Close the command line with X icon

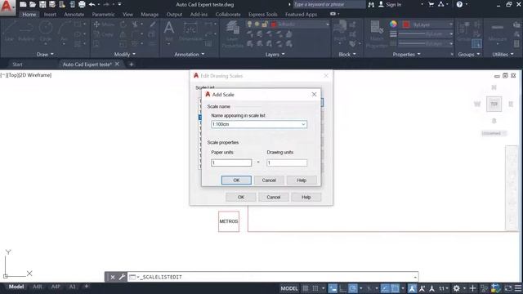coord(113,277)
